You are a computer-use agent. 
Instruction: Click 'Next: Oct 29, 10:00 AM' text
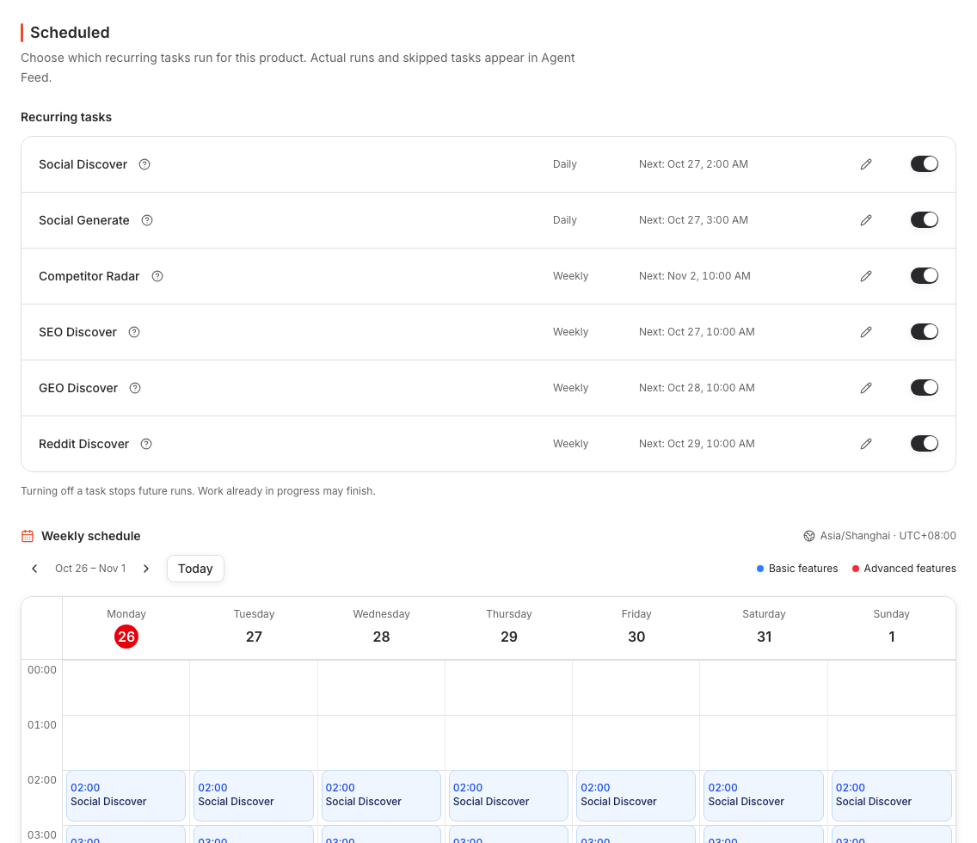[x=697, y=444]
